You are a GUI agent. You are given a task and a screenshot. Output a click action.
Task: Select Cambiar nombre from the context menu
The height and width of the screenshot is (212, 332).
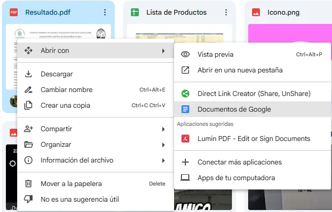pyautogui.click(x=66, y=90)
